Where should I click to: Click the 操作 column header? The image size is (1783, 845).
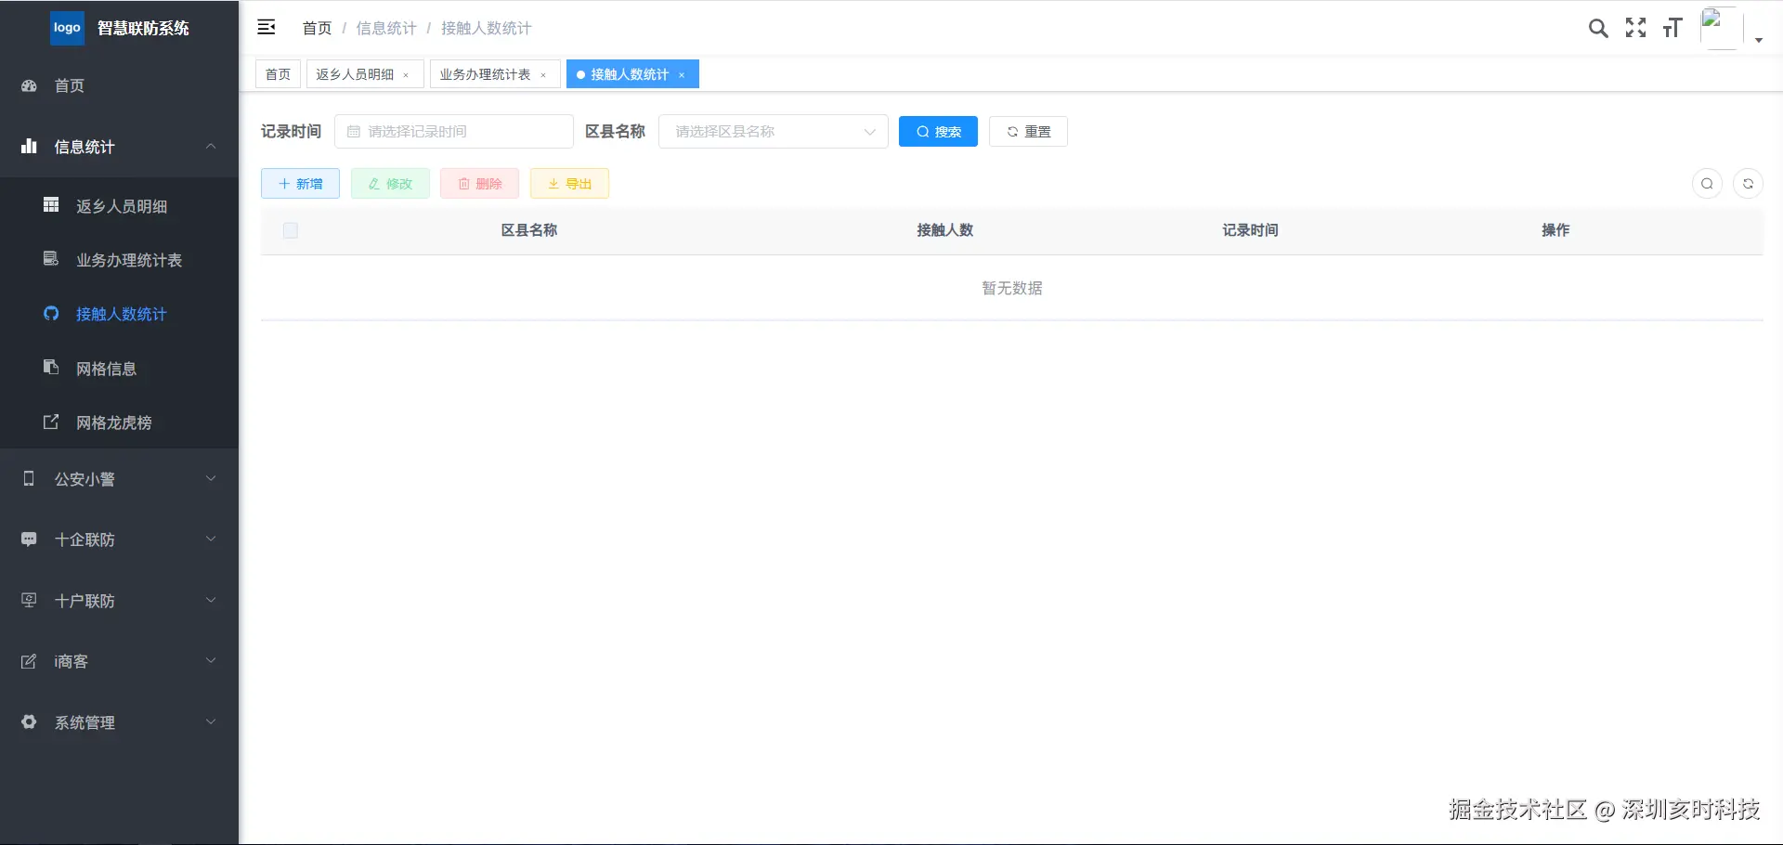click(1555, 230)
